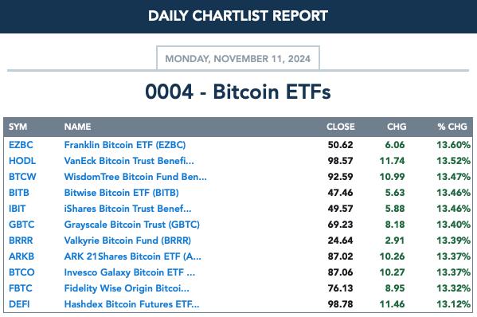The image size is (477, 317).
Task: Open the BRRR symbol link
Action: click(21, 241)
